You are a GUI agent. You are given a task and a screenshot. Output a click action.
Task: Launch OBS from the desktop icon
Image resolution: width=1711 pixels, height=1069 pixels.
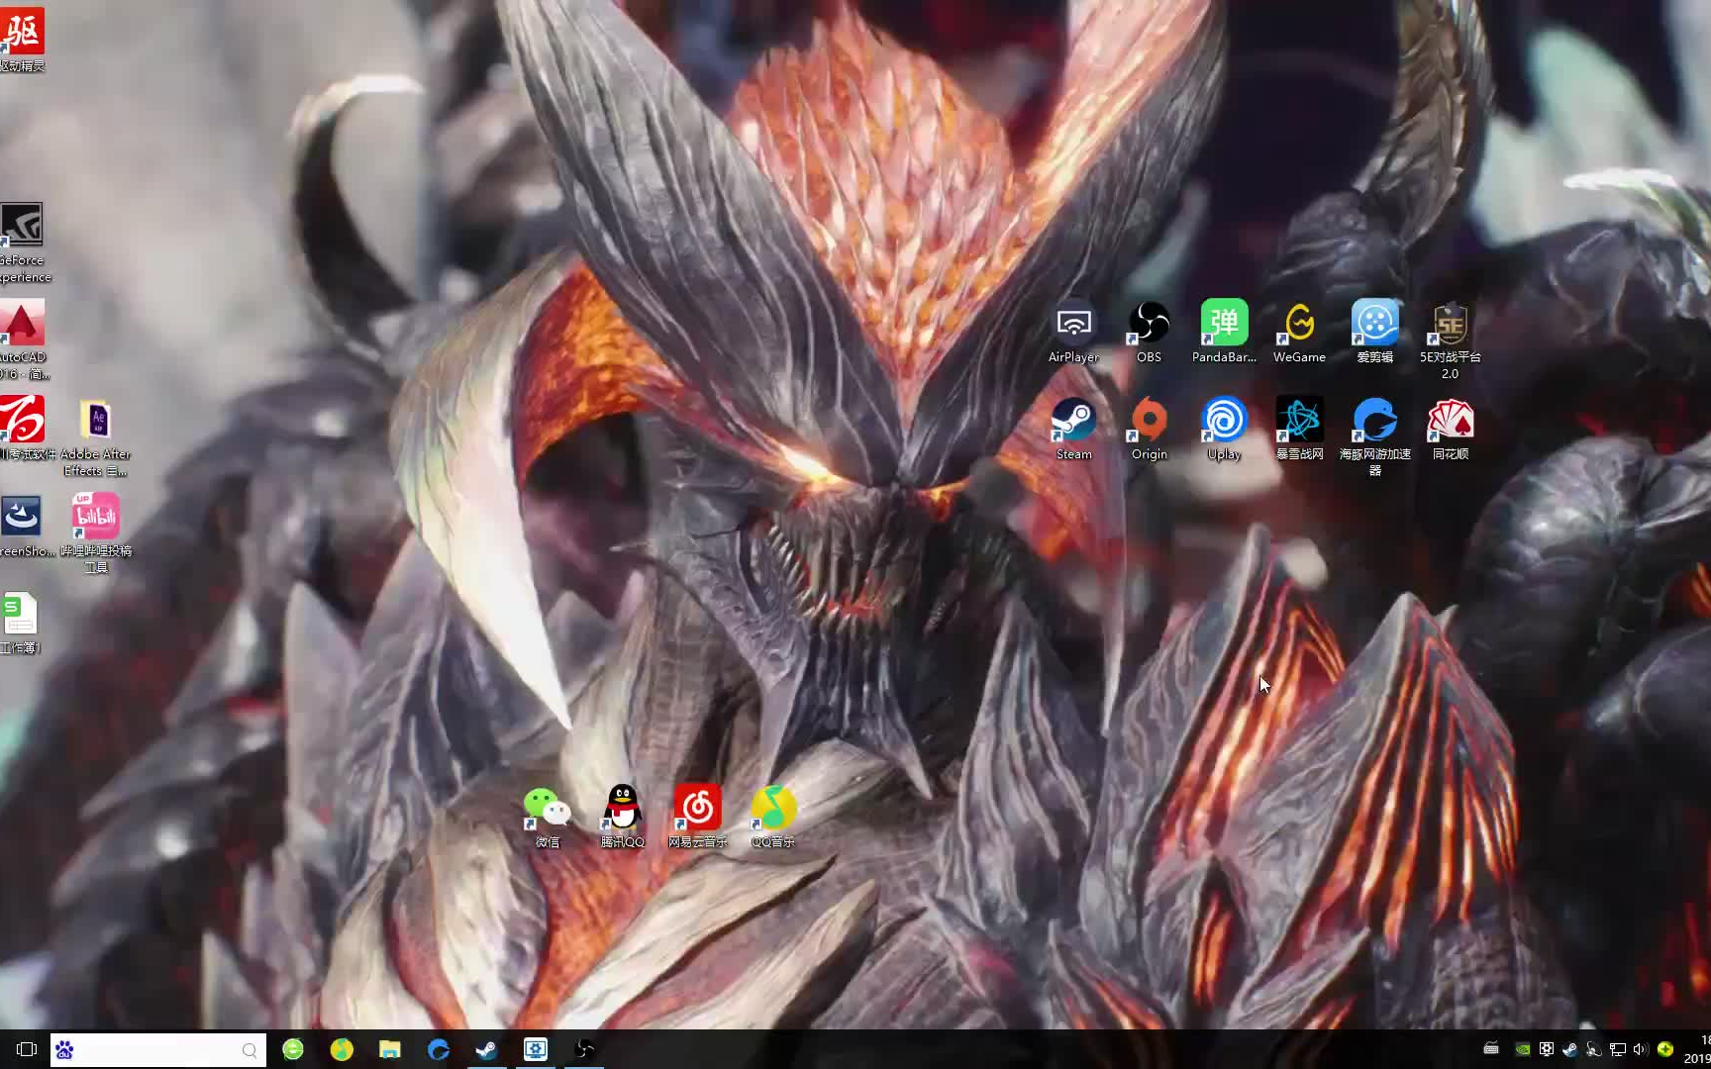[1149, 332]
